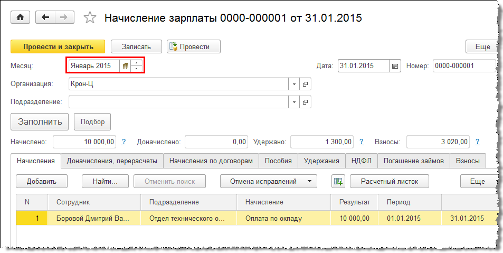This screenshot has width=503, height=253.
Task: Expand the Организация dropdown arrow
Action: [x=294, y=84]
